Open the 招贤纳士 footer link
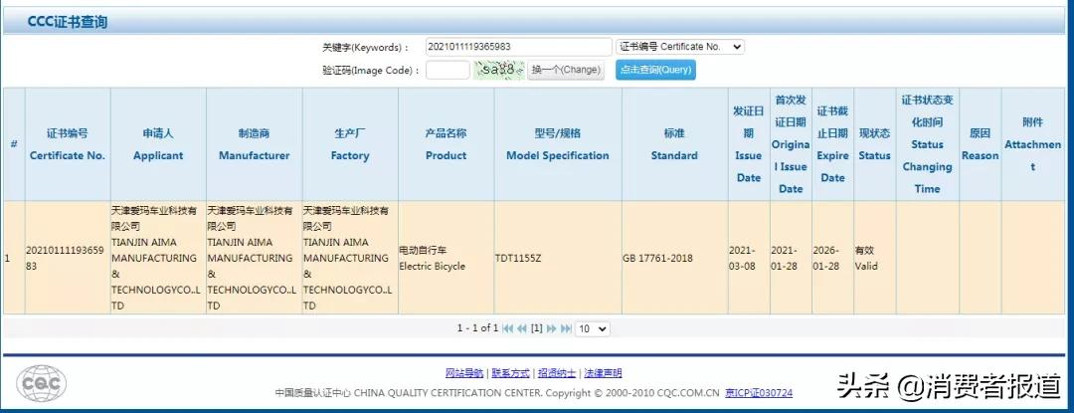Screen dimensions: 1074x413 pos(556,373)
